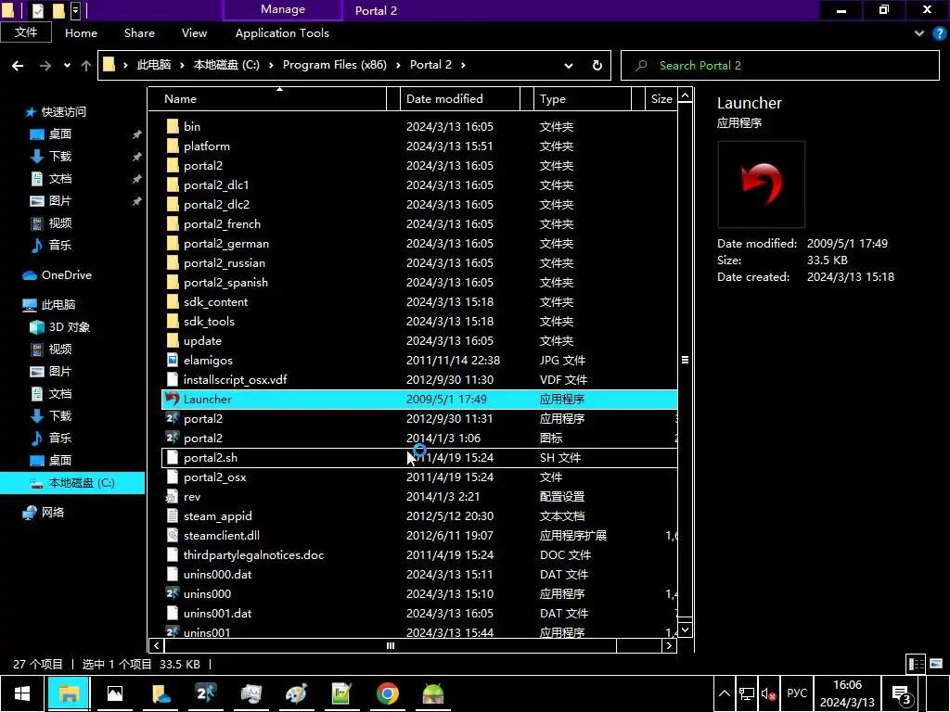The width and height of the screenshot is (950, 712).
Task: Click the network tray icon
Action: click(x=747, y=693)
